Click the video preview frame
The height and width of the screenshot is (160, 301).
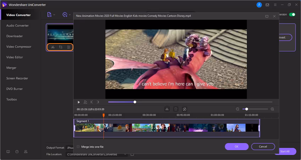tap(176, 59)
